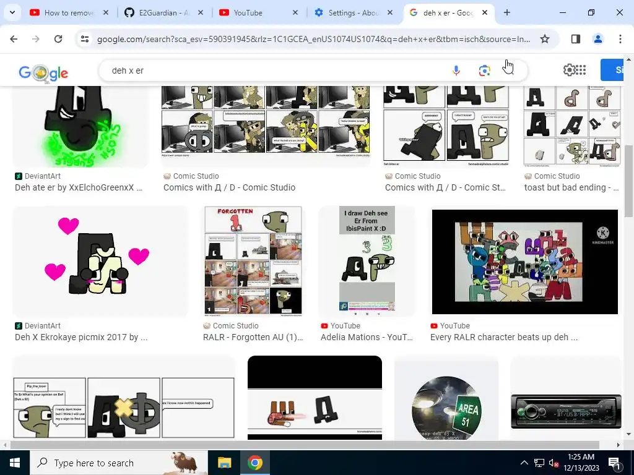The height and width of the screenshot is (475, 634).
Task: Click the Chrome icon in the taskbar
Action: [254, 463]
